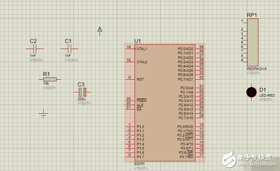Click the LED-RED label beside D1
The image size is (280, 171).
(x=267, y=95)
